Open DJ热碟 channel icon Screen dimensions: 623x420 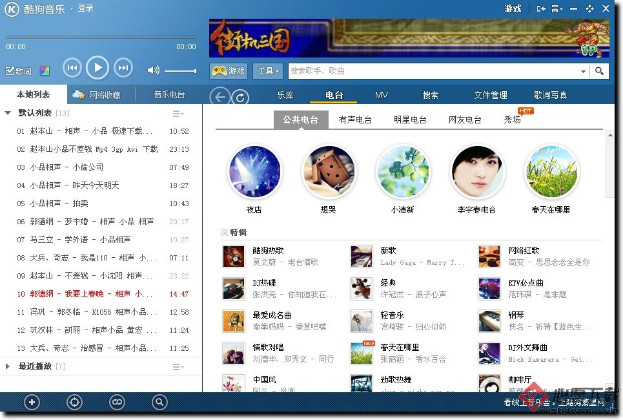click(234, 289)
